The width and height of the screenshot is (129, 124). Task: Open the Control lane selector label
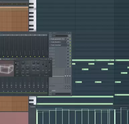click(33, 107)
